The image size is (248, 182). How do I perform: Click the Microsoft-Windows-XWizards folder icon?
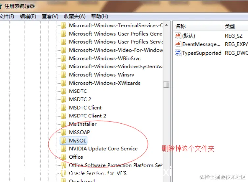coord(63,83)
